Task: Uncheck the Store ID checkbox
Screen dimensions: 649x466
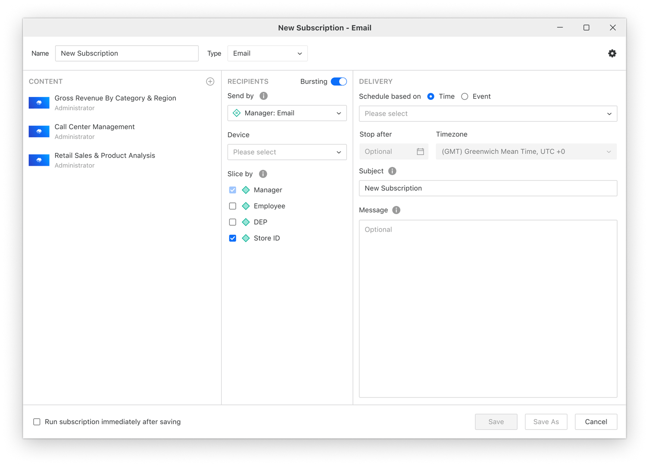Action: (x=233, y=238)
